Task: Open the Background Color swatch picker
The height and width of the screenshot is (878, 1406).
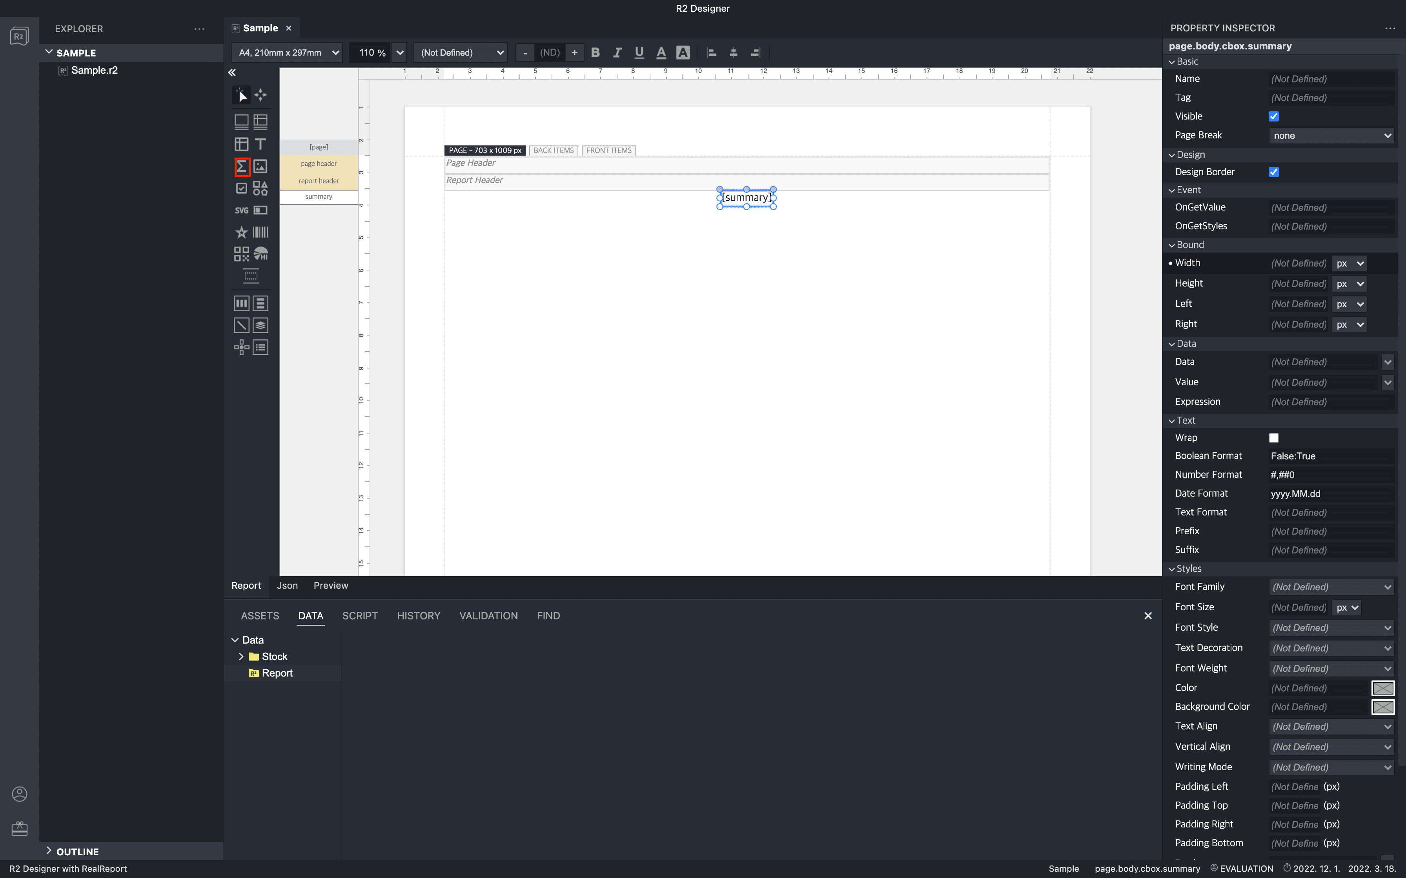Action: coord(1383,707)
